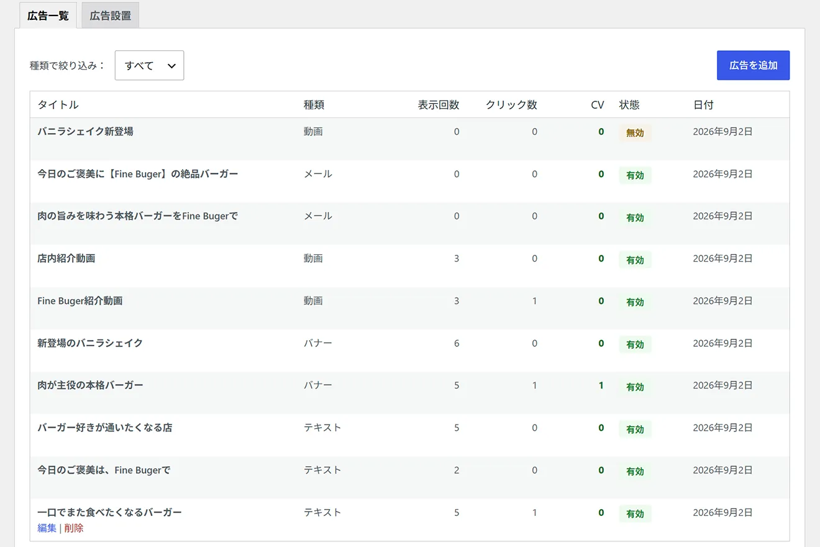This screenshot has width=820, height=547.
Task: Click the 有効 badge in the Fine Buger紹介動画 row
Action: (635, 302)
